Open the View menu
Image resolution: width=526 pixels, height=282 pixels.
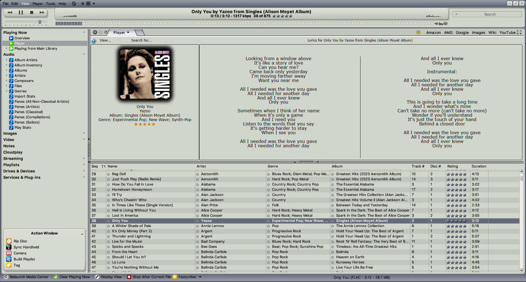pos(25,4)
